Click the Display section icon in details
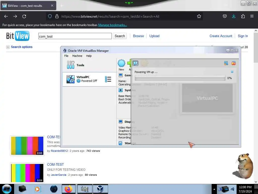 pyautogui.click(x=121, y=122)
